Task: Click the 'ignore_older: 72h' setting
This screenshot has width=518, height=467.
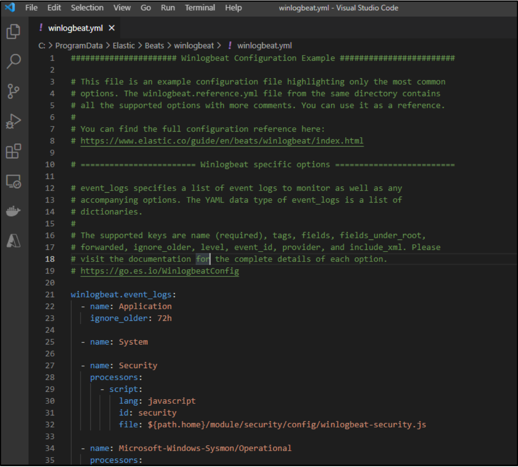Action: (131, 318)
